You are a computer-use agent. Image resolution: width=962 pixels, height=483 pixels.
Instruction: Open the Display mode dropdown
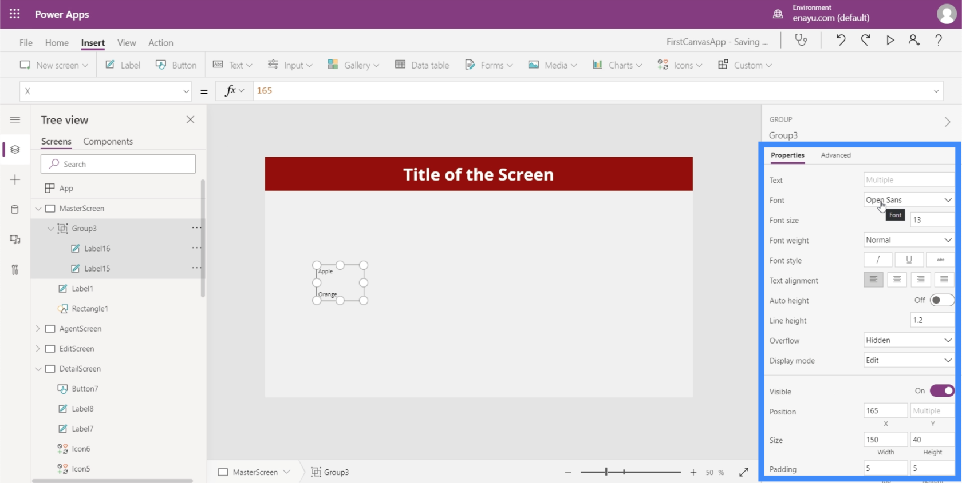click(909, 360)
